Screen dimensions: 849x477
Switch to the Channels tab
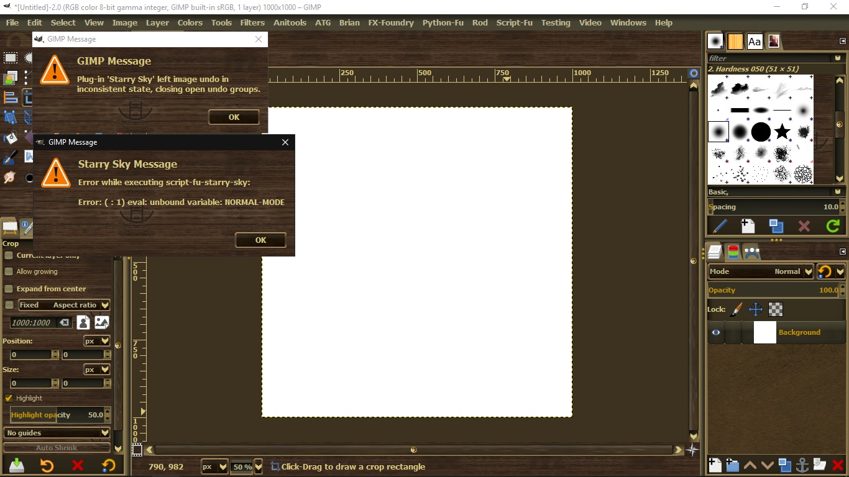(x=733, y=252)
